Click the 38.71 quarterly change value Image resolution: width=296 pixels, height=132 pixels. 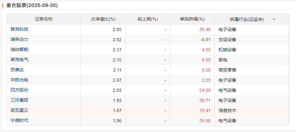[x=205, y=100]
